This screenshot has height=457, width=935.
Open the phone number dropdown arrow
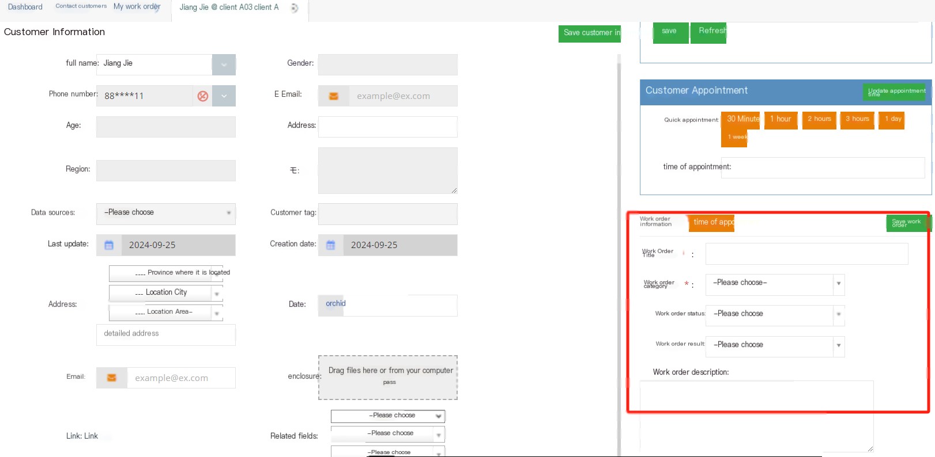pos(224,96)
